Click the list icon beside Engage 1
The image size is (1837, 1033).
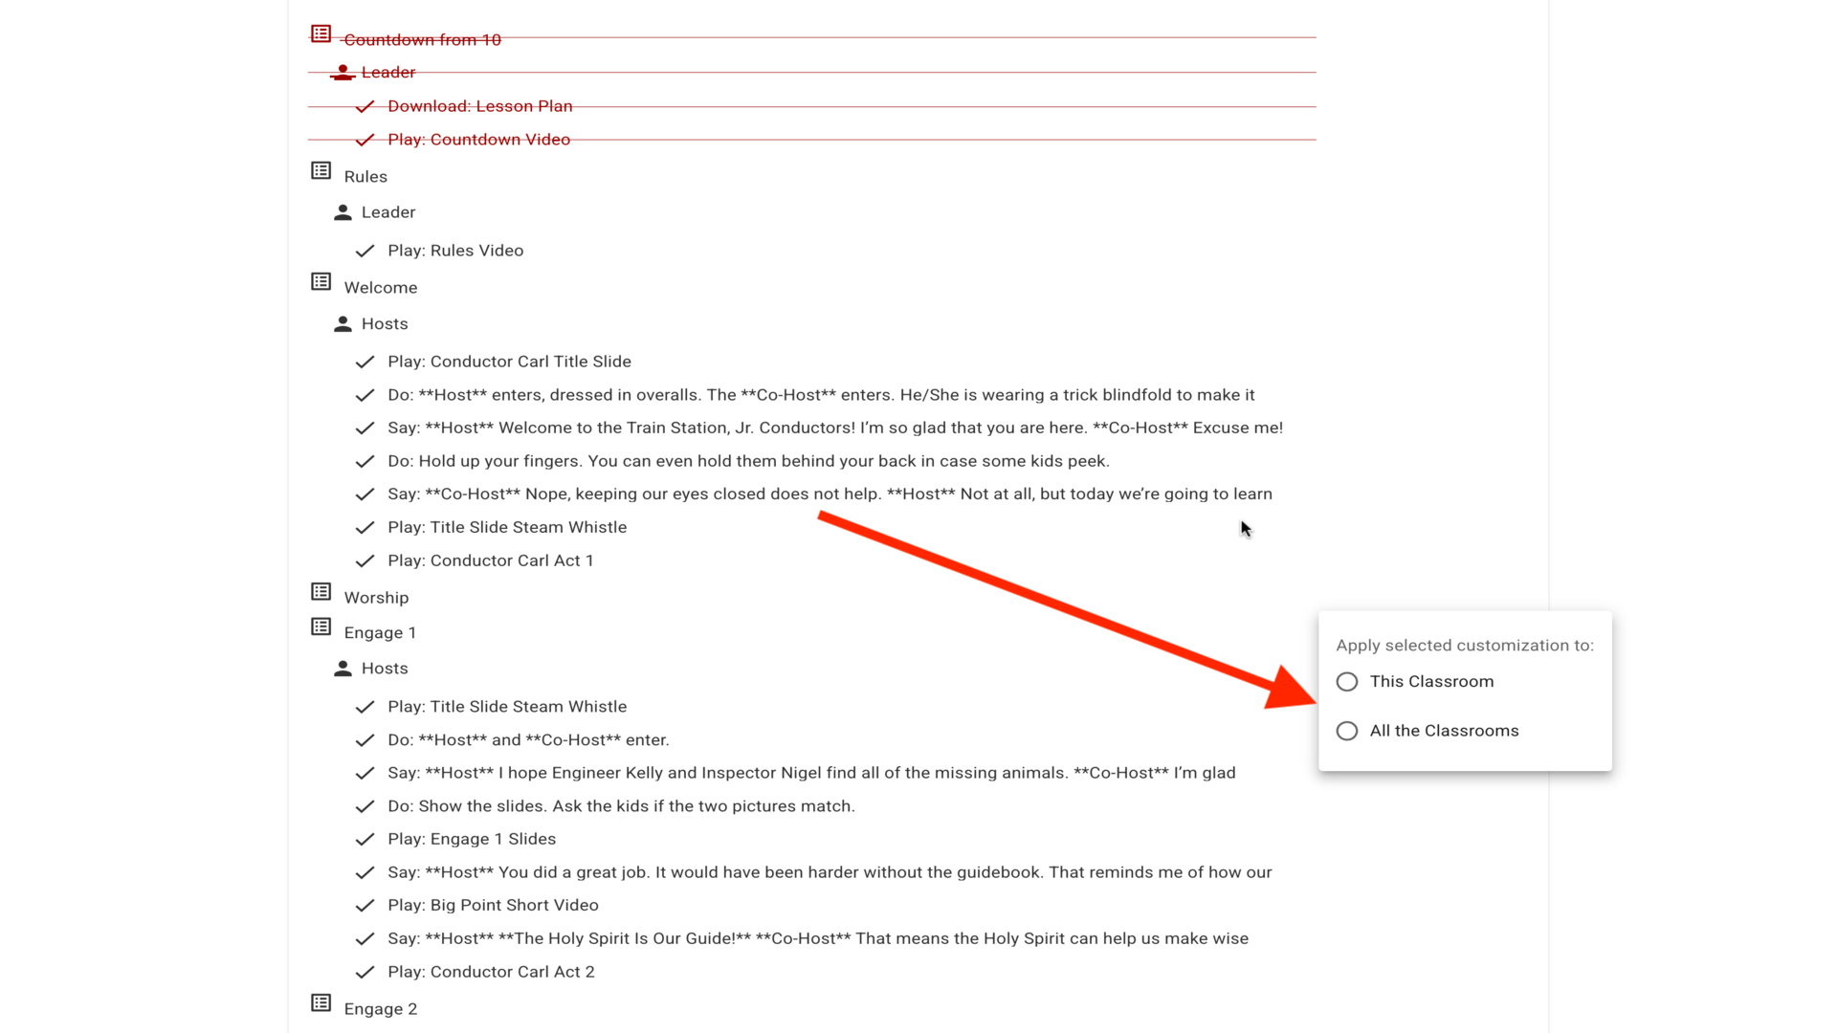coord(321,627)
